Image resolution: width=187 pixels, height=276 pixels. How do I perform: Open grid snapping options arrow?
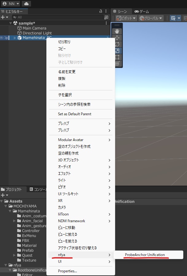tap(179, 18)
